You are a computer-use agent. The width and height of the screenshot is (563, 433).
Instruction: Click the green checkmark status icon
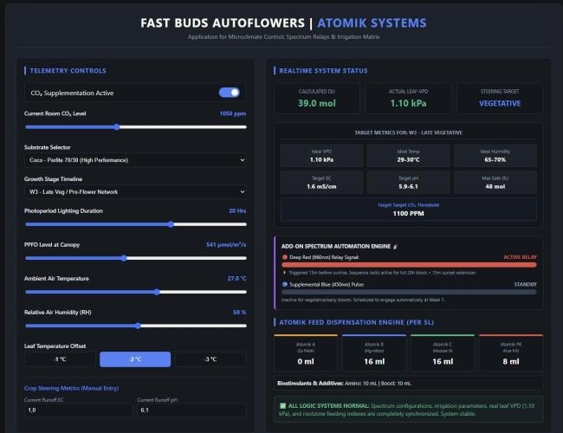point(282,405)
